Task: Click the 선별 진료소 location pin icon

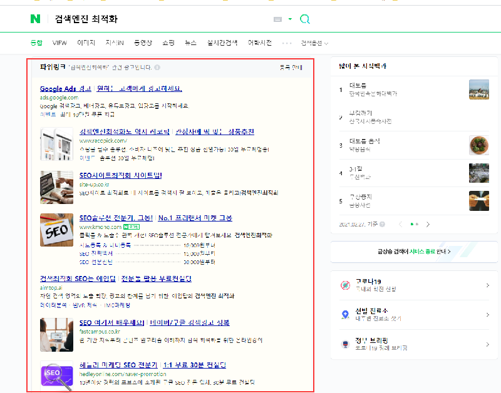Action: tap(345, 315)
